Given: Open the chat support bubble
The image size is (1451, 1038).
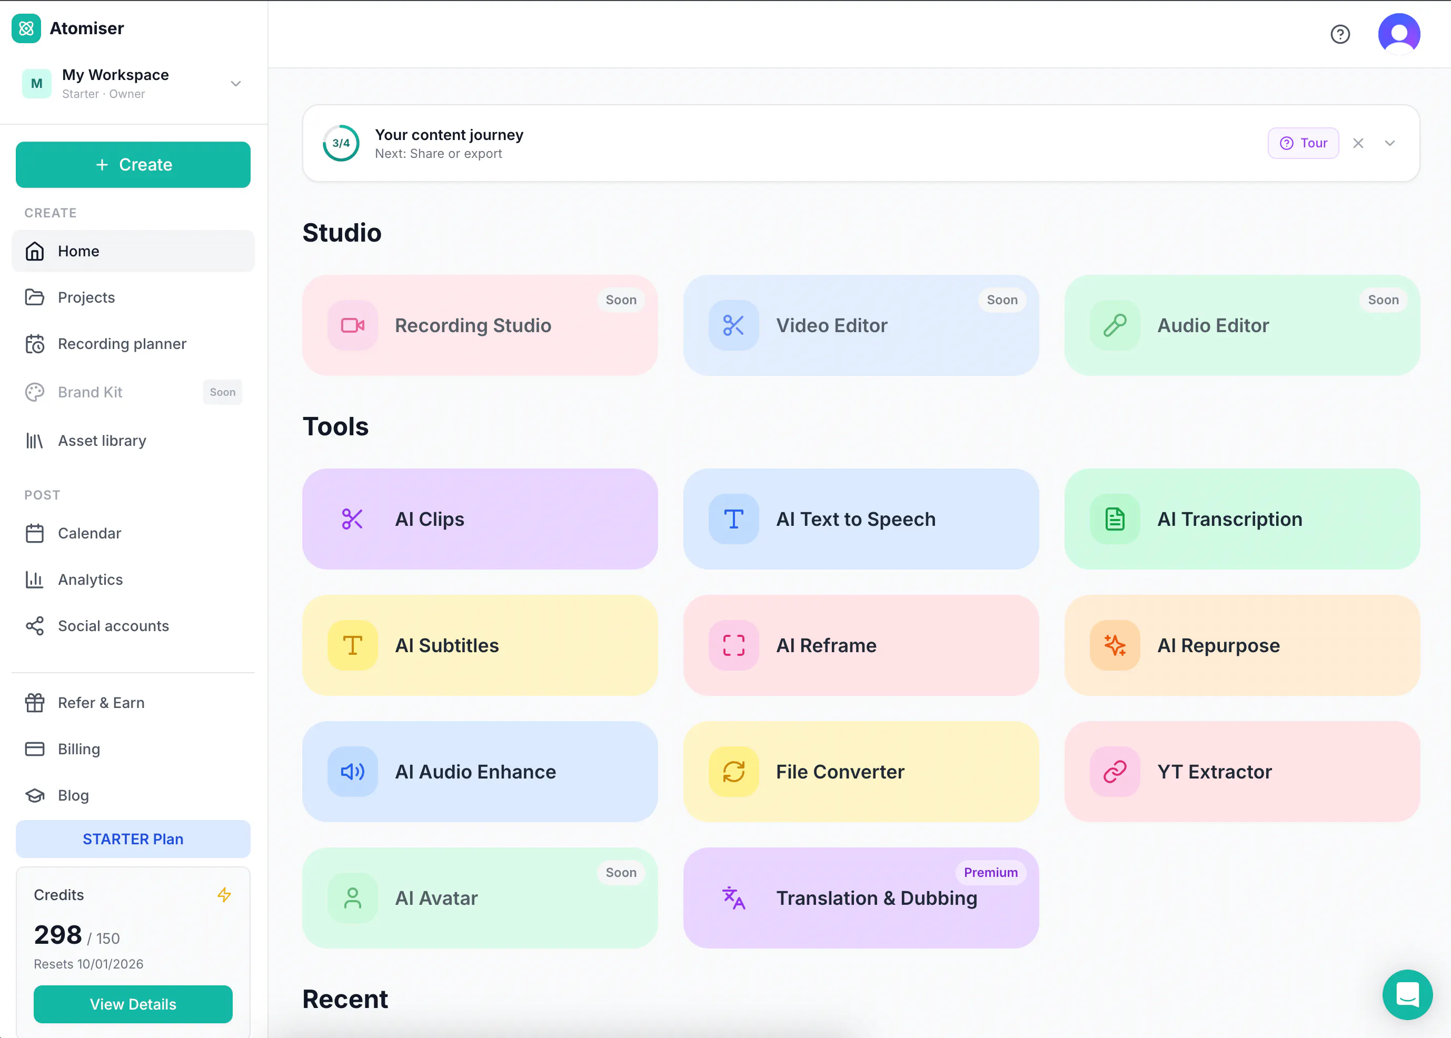Looking at the screenshot, I should (x=1407, y=994).
